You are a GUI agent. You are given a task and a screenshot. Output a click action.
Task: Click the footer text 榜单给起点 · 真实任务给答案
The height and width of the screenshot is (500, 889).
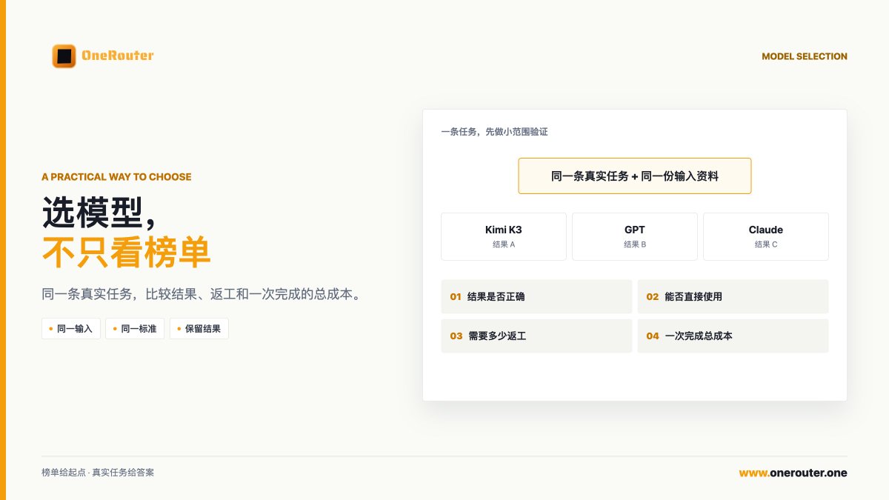pyautogui.click(x=98, y=473)
